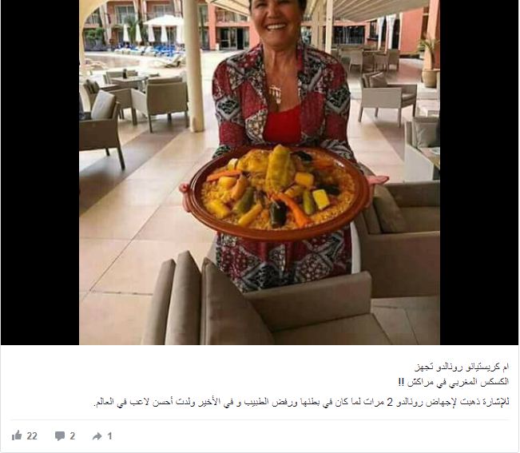520x453 pixels.
Task: Open comments via the speech bubble icon
Action: [60, 435]
